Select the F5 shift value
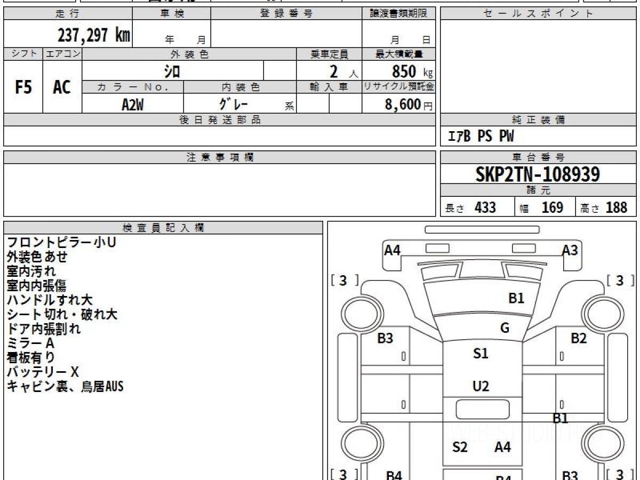This screenshot has height=480, width=640. pyautogui.click(x=23, y=87)
